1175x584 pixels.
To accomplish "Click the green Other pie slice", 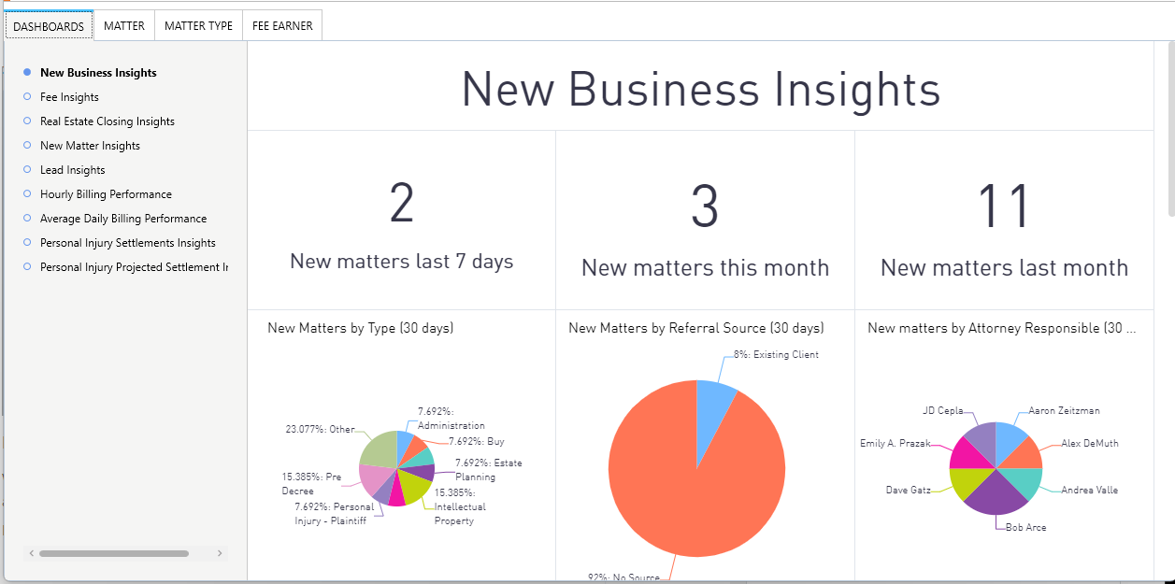I will tap(379, 450).
